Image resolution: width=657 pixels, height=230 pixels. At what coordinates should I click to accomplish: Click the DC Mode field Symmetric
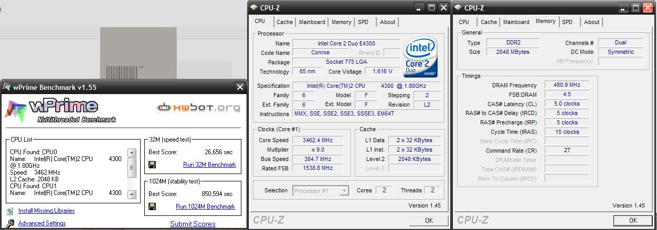(620, 52)
